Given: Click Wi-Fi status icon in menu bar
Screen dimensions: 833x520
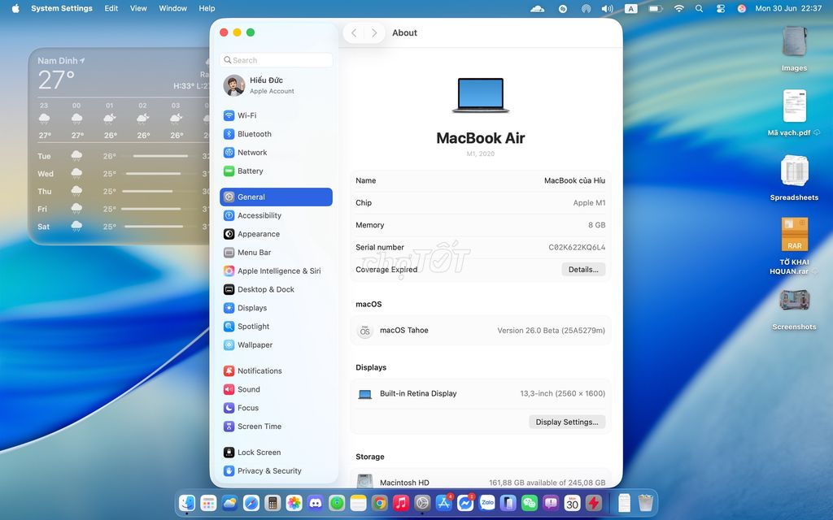Looking at the screenshot, I should [679, 8].
